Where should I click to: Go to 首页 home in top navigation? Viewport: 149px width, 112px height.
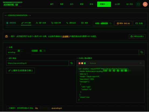[52, 4]
